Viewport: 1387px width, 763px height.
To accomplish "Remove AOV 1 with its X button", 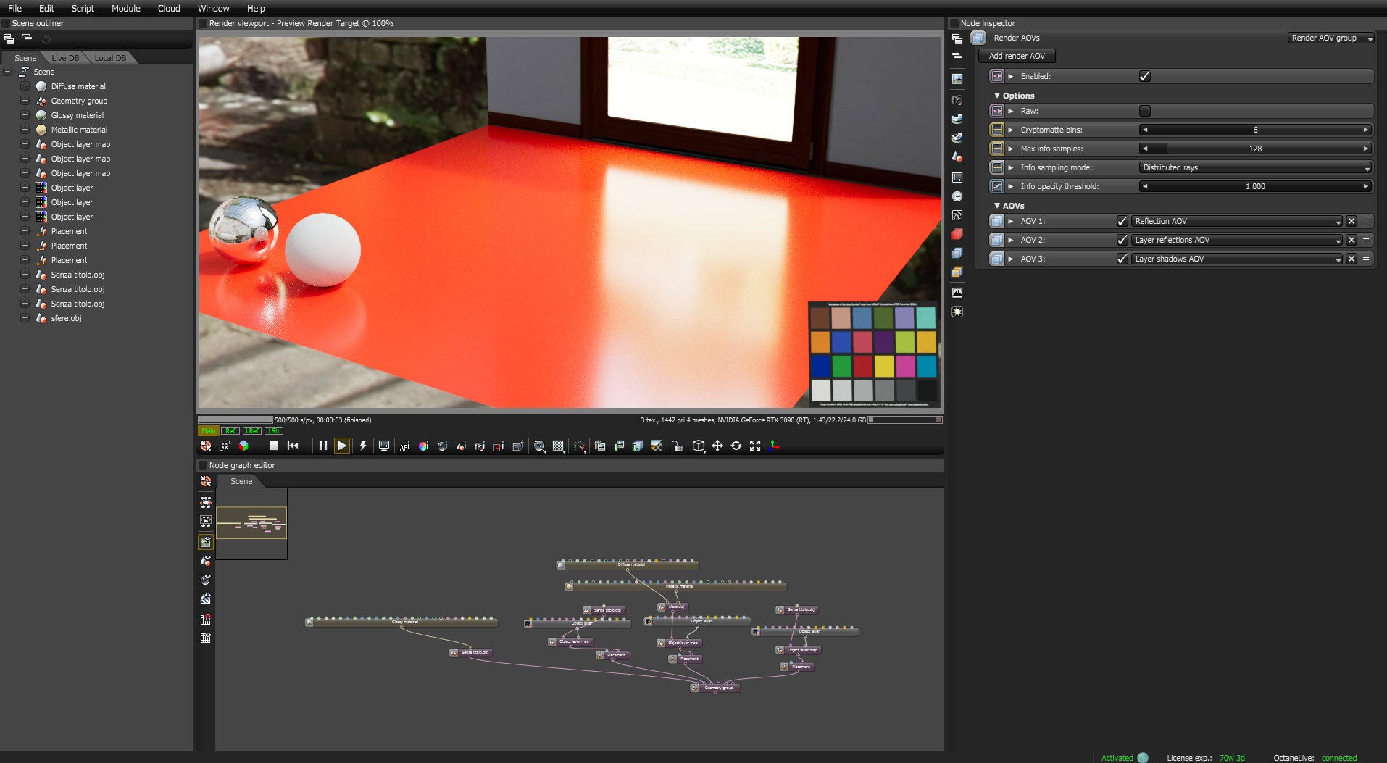I will coord(1351,221).
